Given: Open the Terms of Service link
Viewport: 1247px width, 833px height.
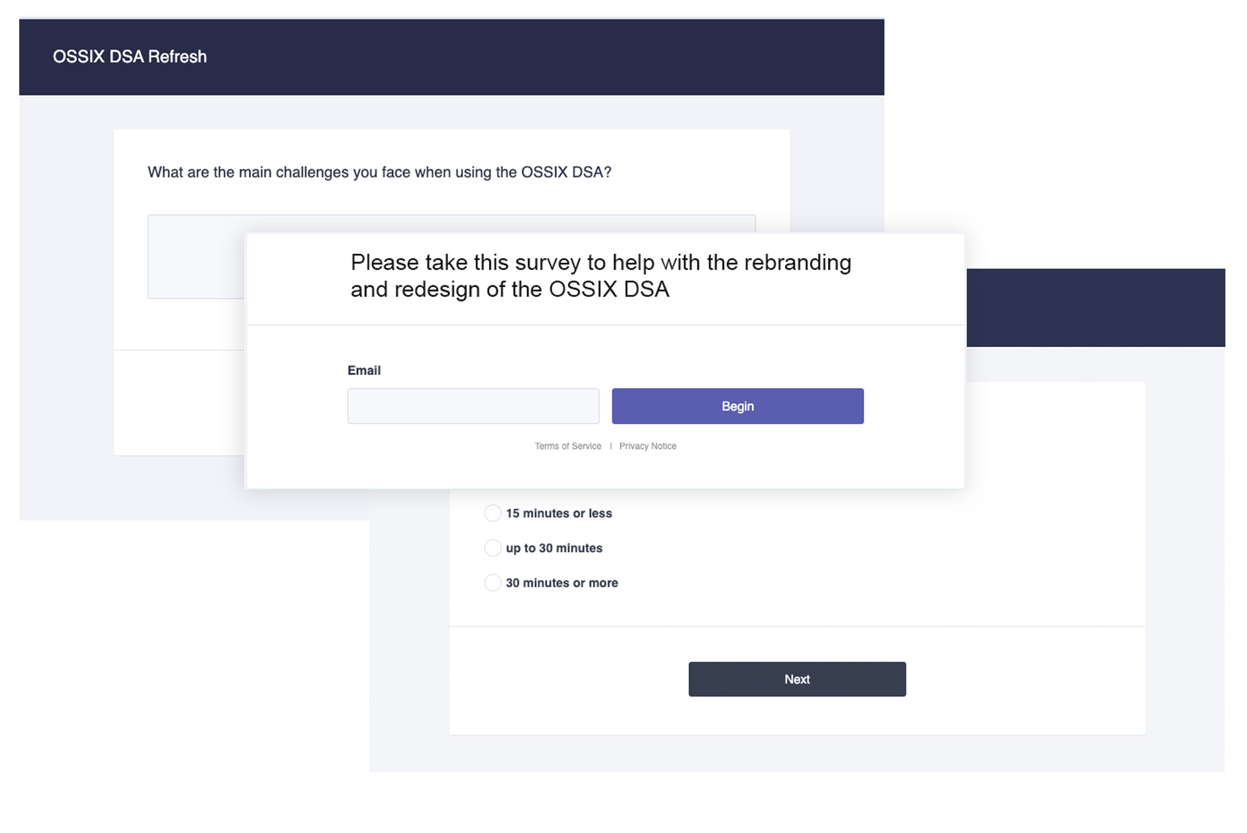Looking at the screenshot, I should [568, 446].
